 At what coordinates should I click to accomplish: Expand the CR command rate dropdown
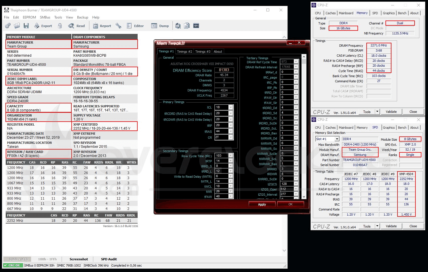[x=231, y=137]
